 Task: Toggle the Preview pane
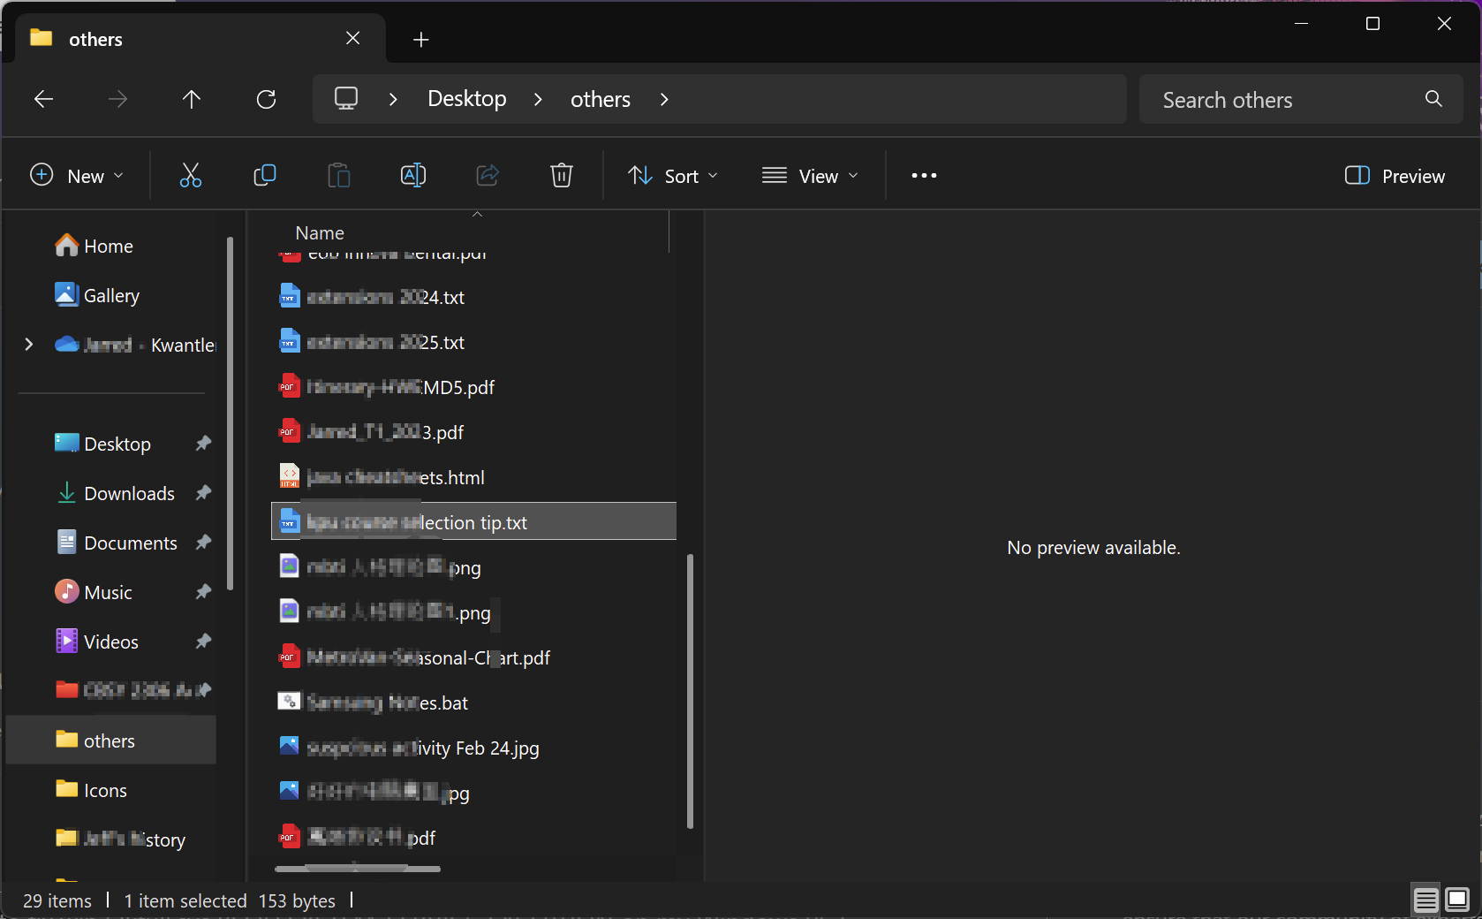pyautogui.click(x=1394, y=176)
